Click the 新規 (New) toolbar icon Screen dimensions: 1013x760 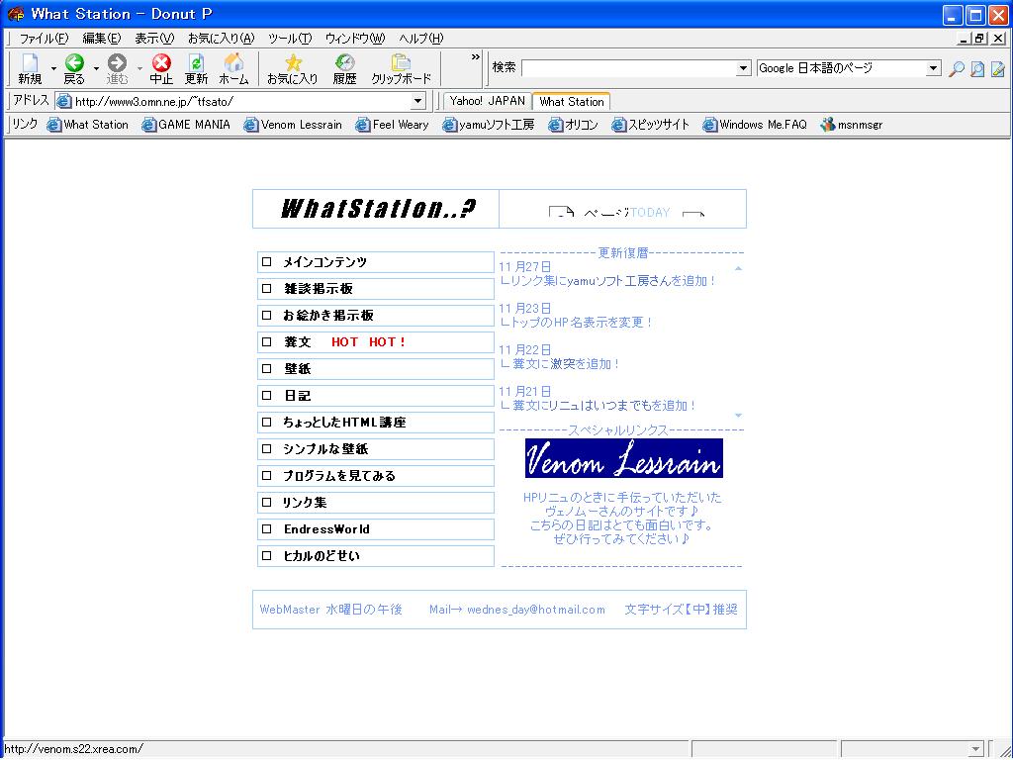(x=29, y=63)
